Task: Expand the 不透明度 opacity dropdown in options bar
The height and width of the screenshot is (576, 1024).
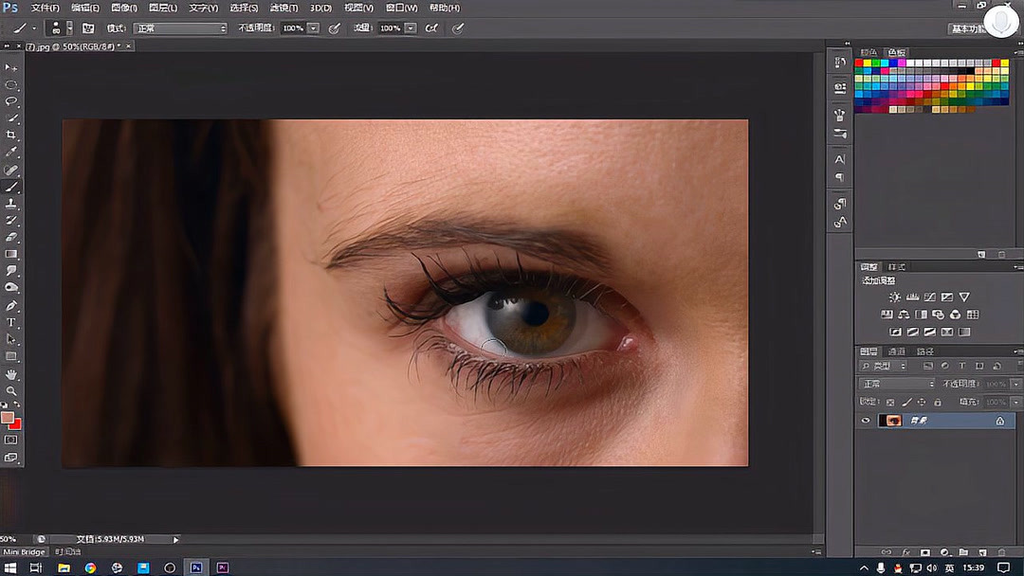Action: [314, 28]
